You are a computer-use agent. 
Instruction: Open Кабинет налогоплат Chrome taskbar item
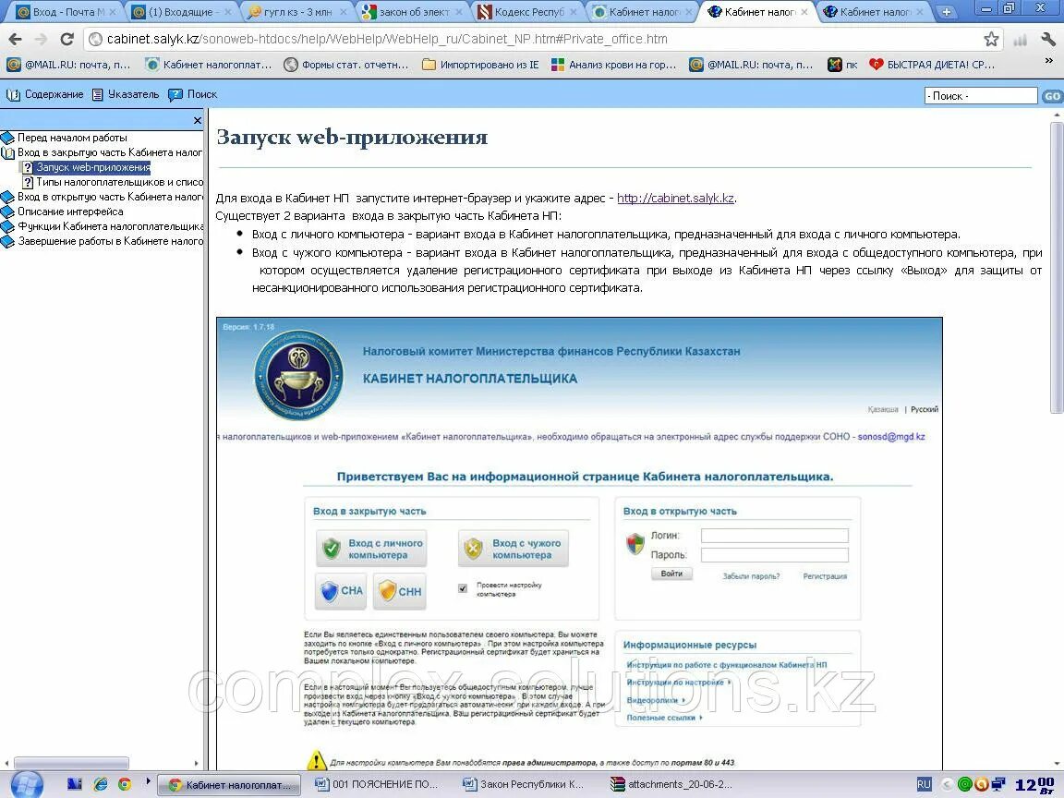point(230,785)
